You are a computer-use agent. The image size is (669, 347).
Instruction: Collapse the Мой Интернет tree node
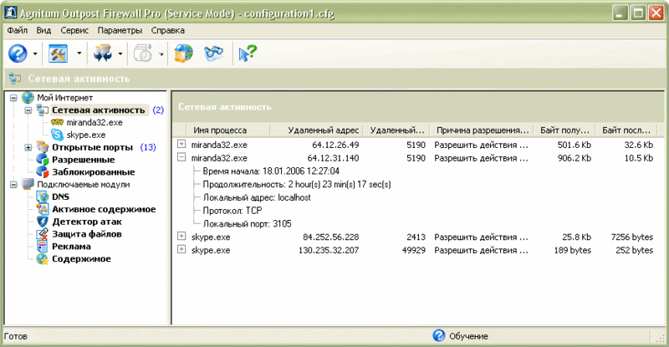(x=13, y=98)
